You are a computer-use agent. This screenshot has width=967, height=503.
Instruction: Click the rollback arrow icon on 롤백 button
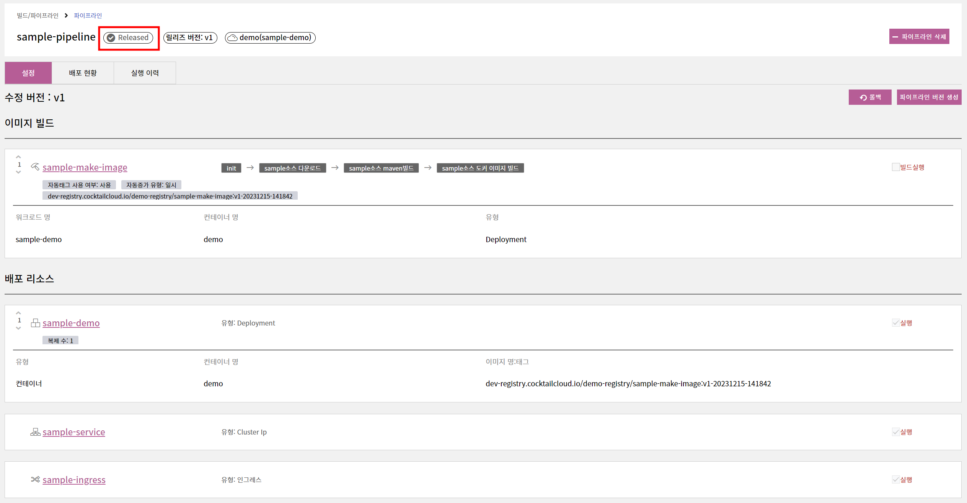[x=863, y=97]
